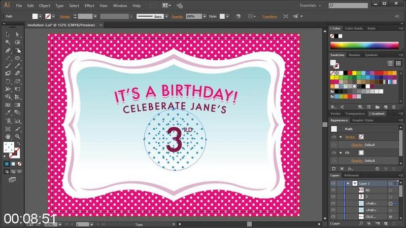Select the Selection tool arrow
The height and width of the screenshot is (228, 406).
(x=8, y=34)
